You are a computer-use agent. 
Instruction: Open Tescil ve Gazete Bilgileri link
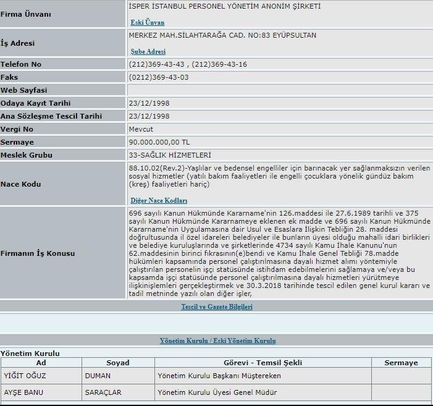(x=216, y=307)
